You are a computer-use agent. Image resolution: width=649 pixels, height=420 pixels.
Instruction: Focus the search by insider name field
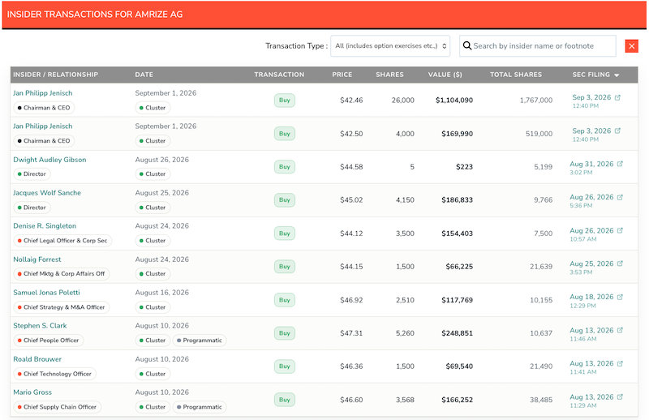point(538,46)
